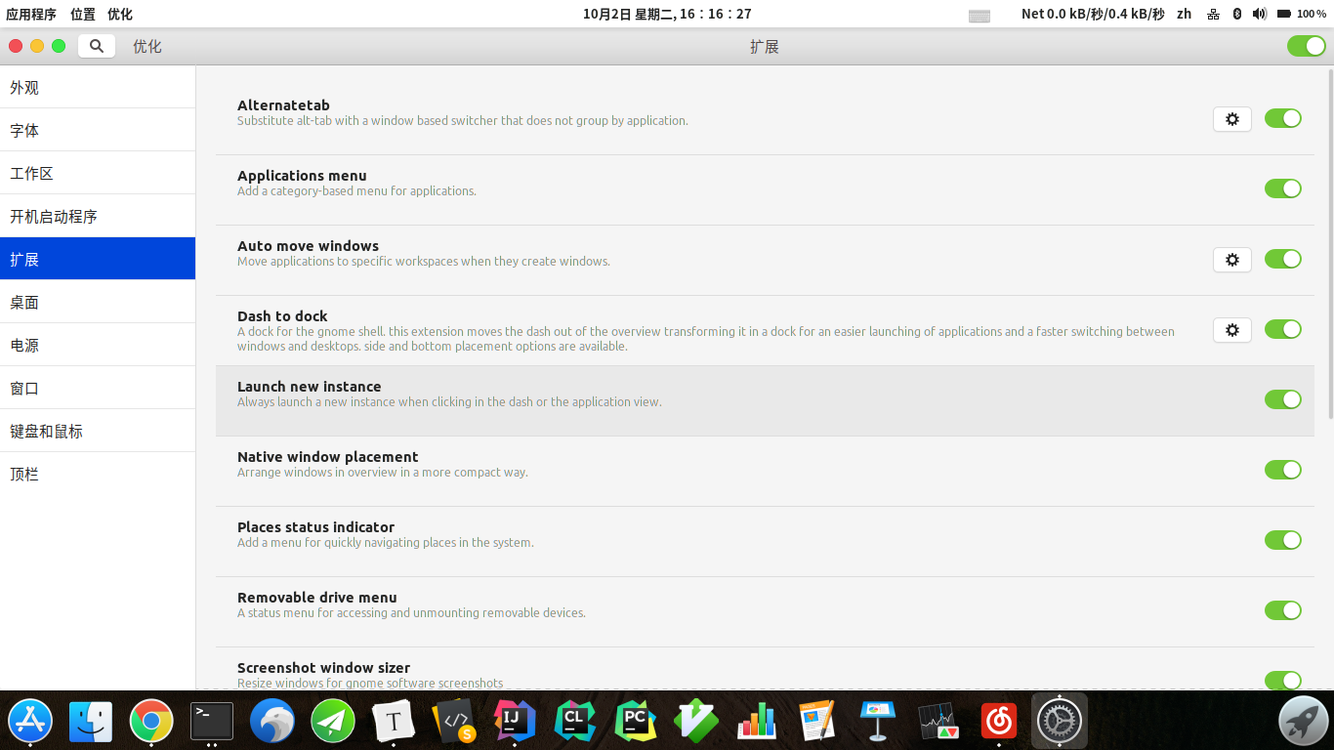Launch IntelliJ IDEA from dock
Screen dimensions: 1334x750
515,722
